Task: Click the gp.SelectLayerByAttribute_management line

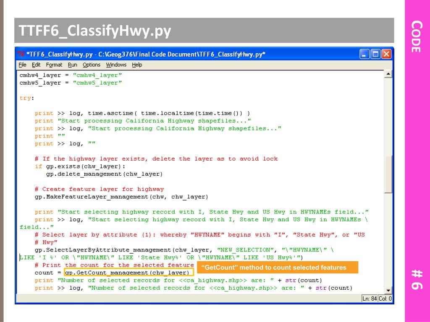Action: pos(184,250)
